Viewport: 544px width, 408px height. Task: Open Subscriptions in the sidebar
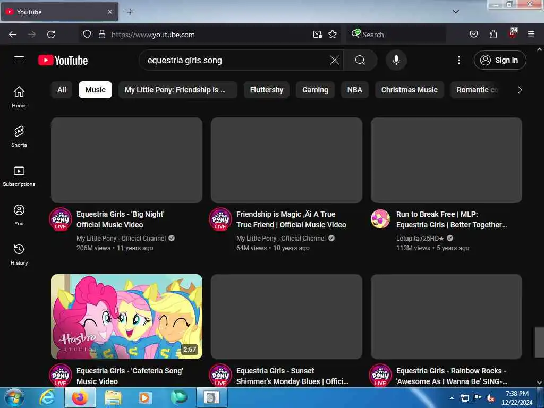[19, 175]
